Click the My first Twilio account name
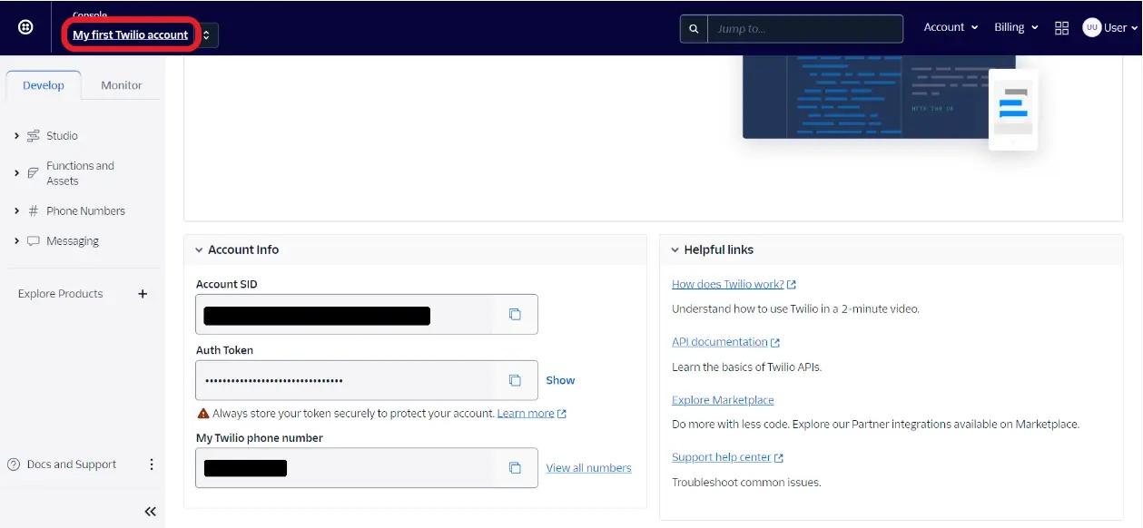This screenshot has height=528, width=1143. (x=131, y=35)
